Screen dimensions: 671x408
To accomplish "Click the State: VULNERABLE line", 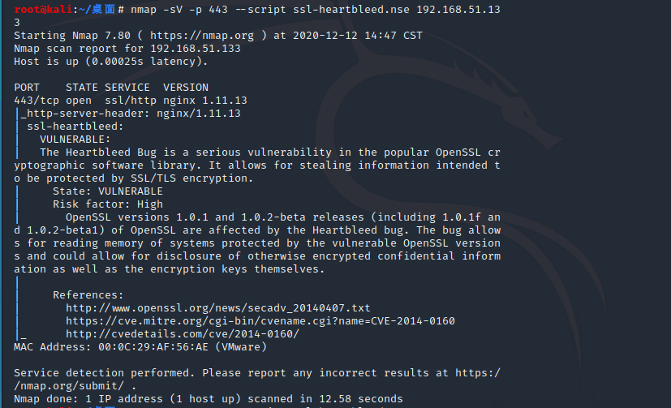I will (x=107, y=191).
